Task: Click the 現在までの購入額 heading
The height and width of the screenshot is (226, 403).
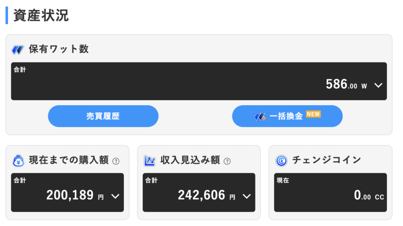Action: pos(69,160)
